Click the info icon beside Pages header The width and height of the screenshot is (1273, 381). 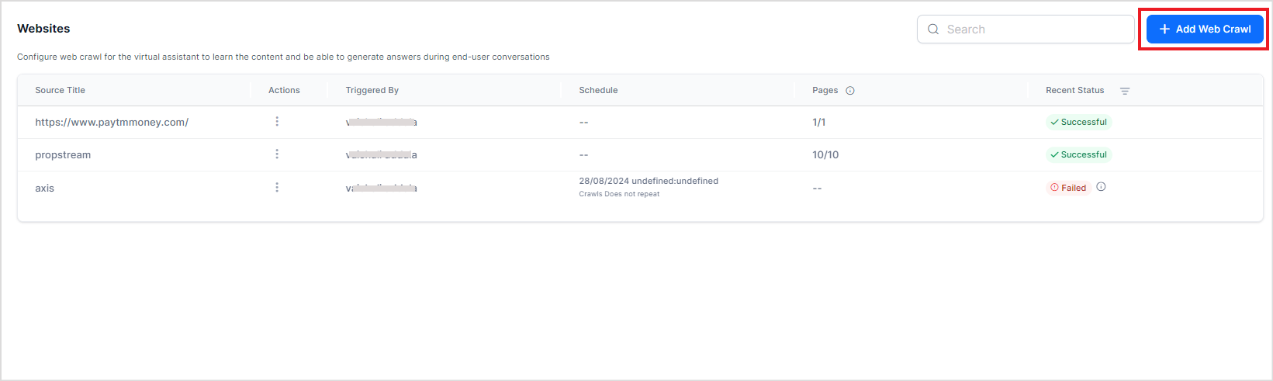point(850,91)
